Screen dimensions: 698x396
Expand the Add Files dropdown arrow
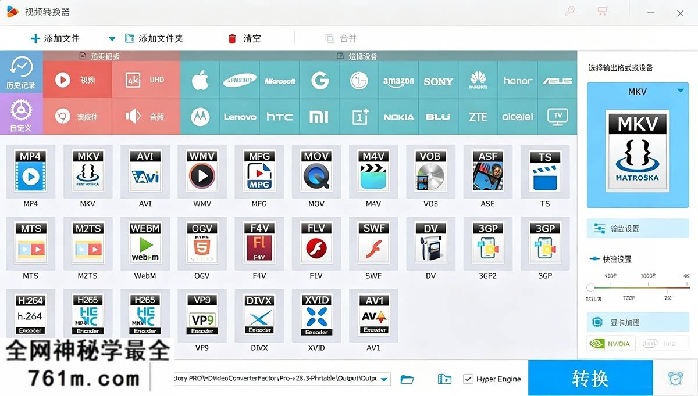(112, 39)
